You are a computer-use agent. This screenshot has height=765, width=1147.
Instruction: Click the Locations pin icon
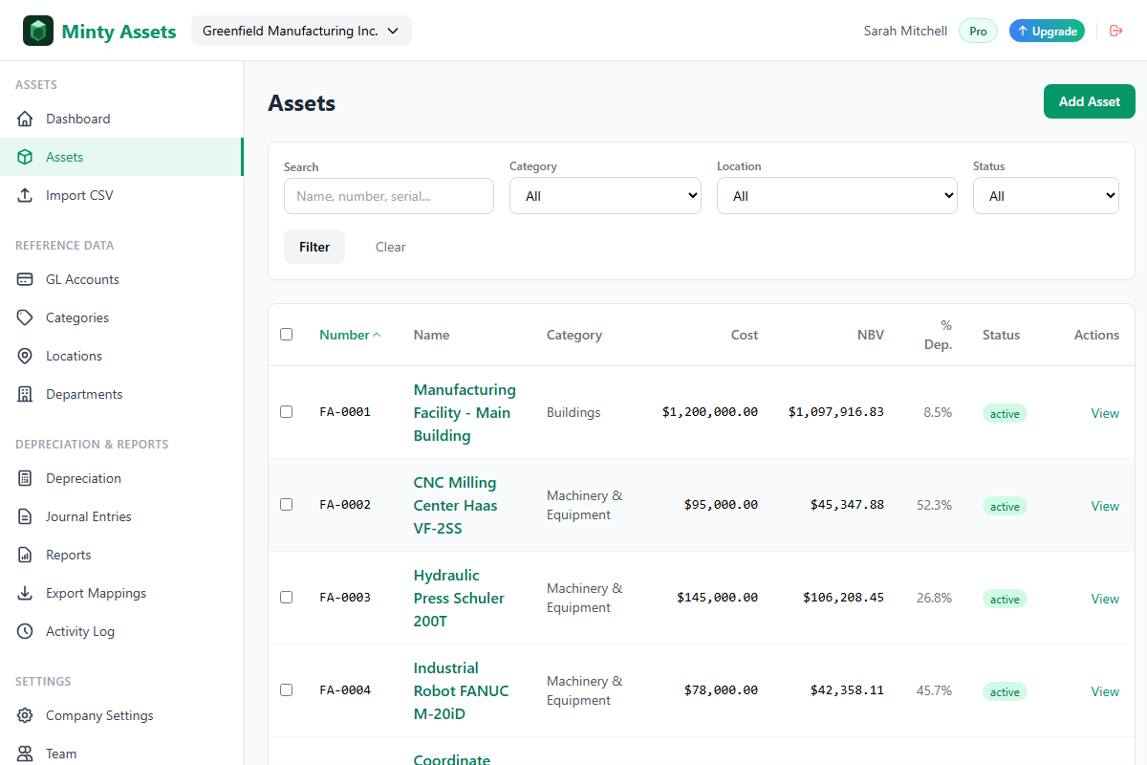click(x=26, y=356)
